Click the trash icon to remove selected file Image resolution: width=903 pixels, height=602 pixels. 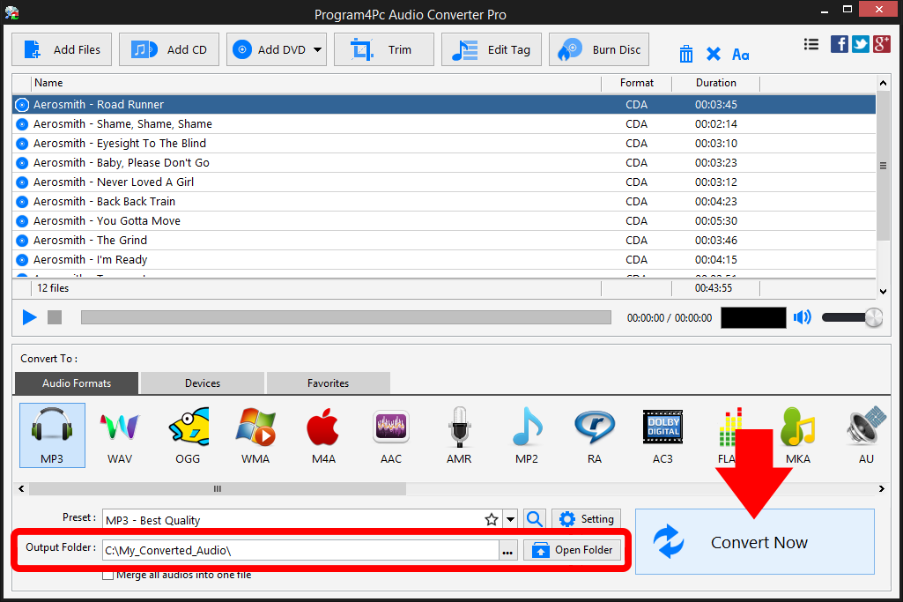[x=686, y=54]
